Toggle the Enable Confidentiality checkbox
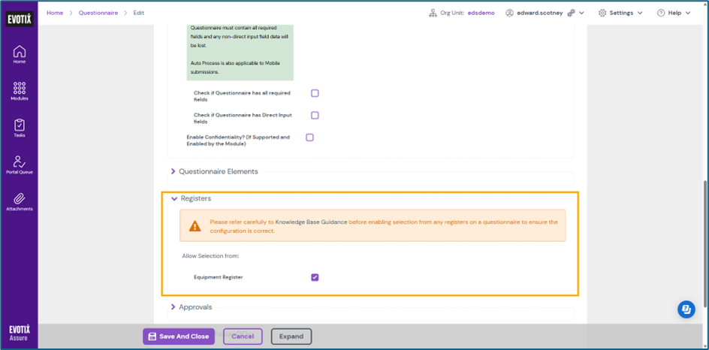Viewport: 709px width, 350px height. (x=309, y=137)
